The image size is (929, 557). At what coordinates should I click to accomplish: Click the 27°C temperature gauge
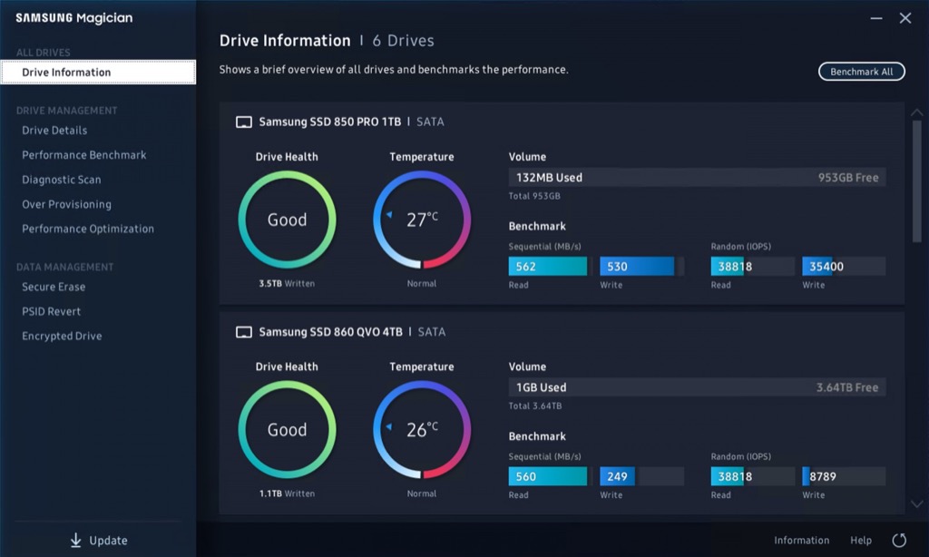click(422, 220)
